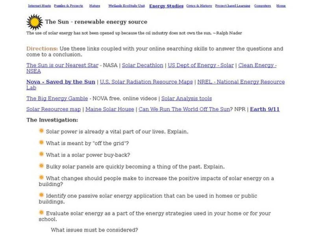Viewport: 315px width, 236px height.
Task: Visit The Big Energy Gamble videos link
Action: point(57,98)
